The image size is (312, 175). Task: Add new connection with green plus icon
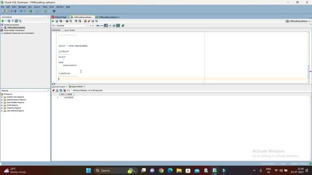(x=2, y=21)
